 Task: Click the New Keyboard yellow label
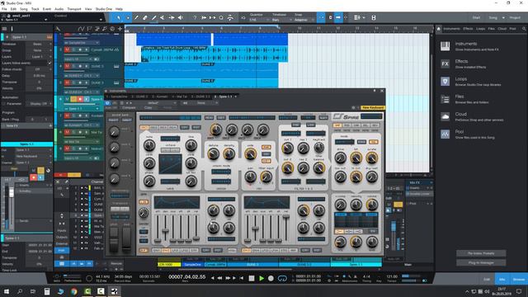pyautogui.click(x=373, y=108)
